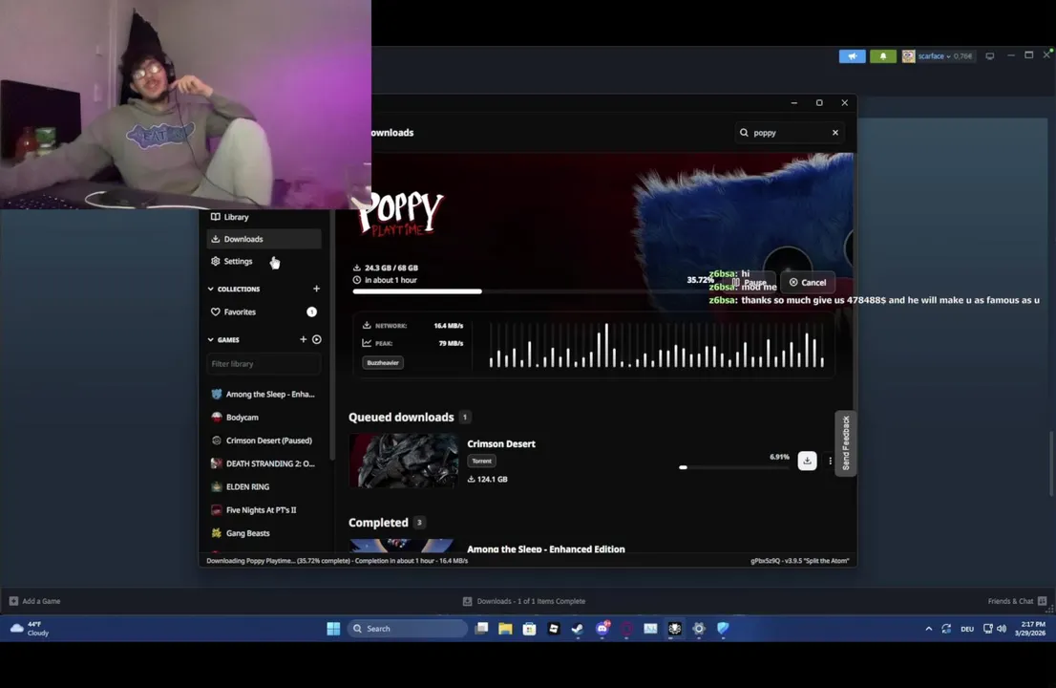
Task: Click the download speed network graph
Action: coord(656,345)
